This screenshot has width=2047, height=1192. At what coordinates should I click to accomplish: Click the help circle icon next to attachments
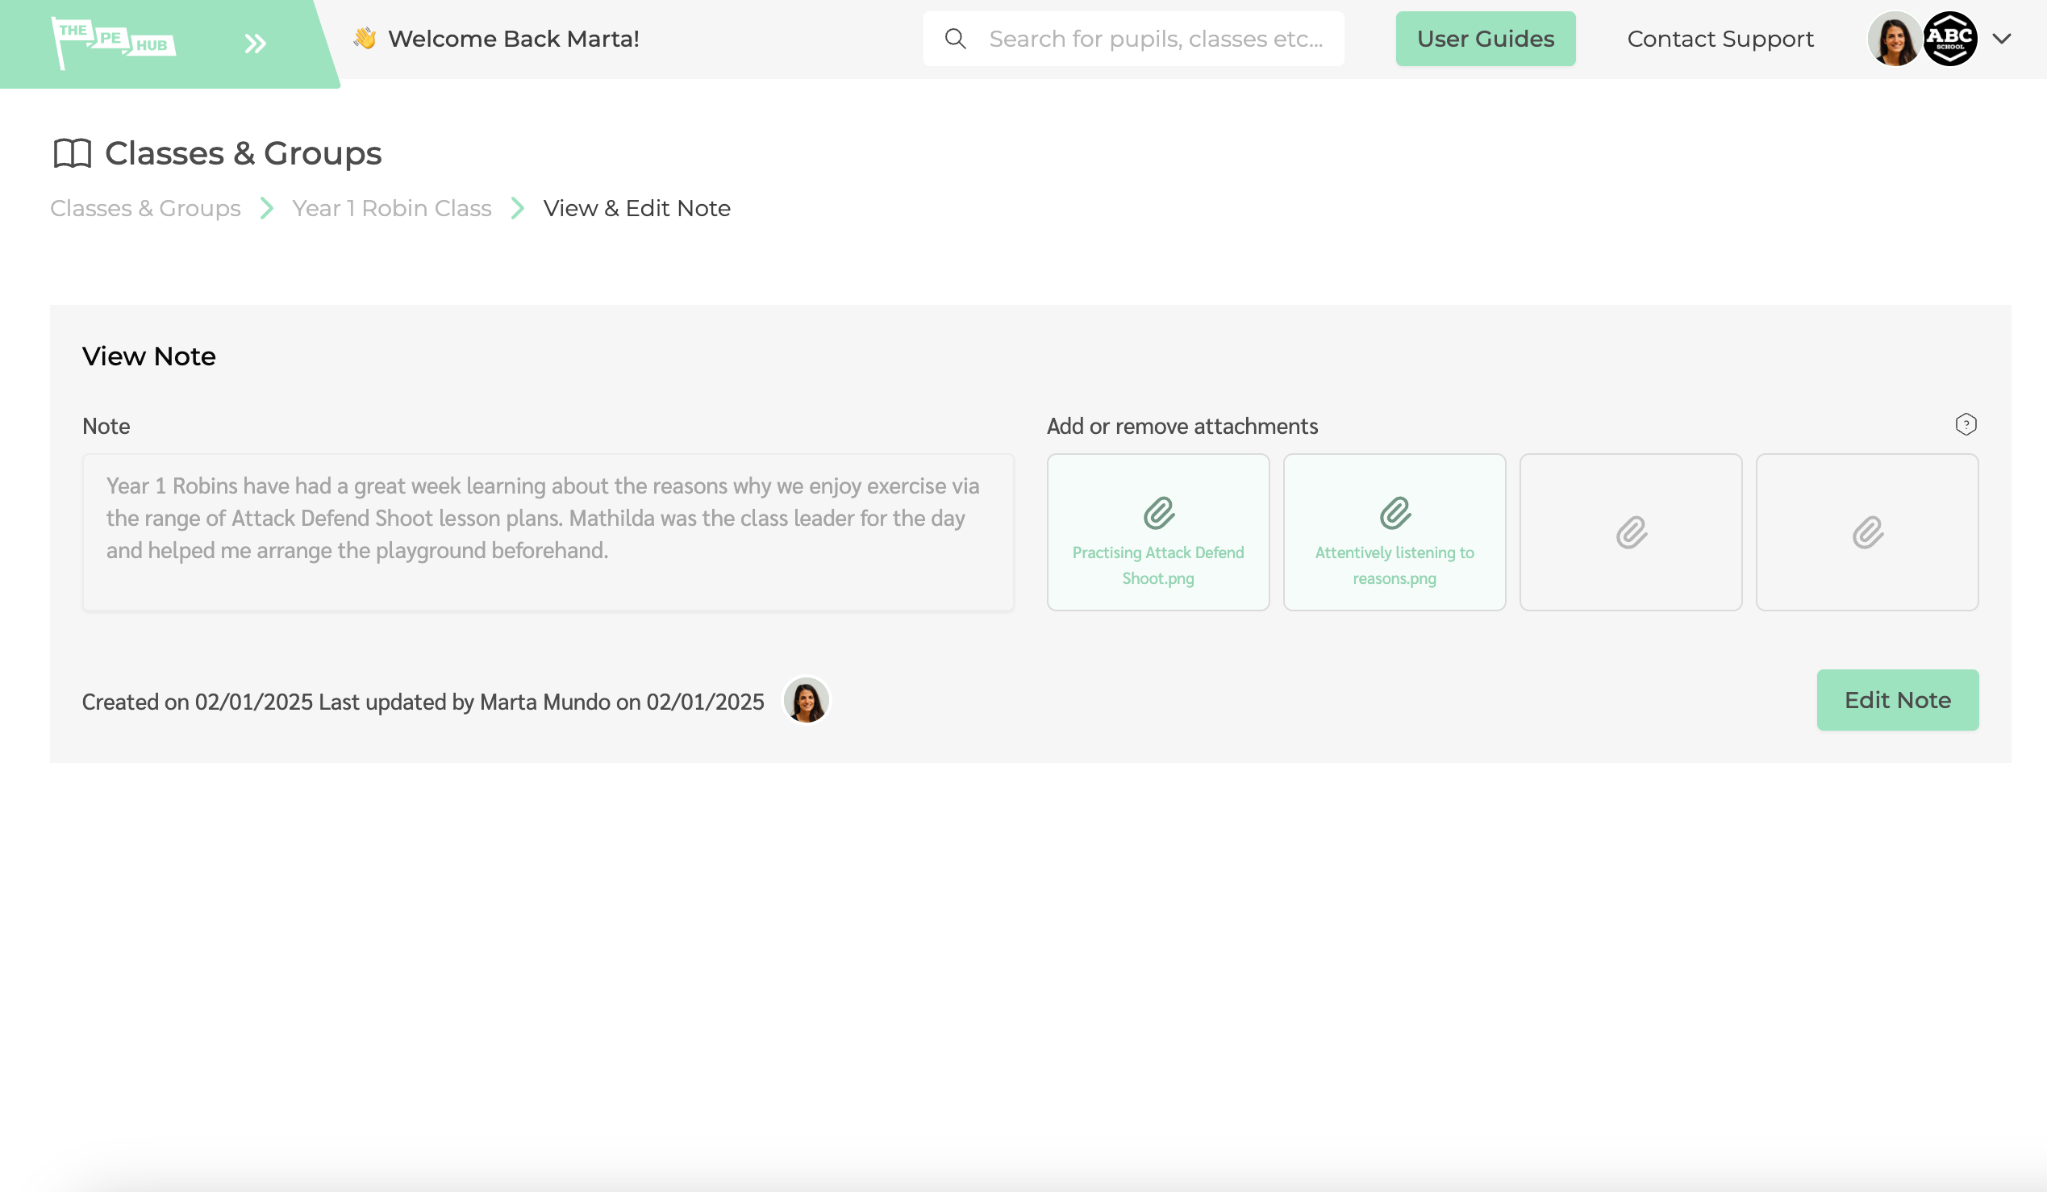click(x=1966, y=424)
